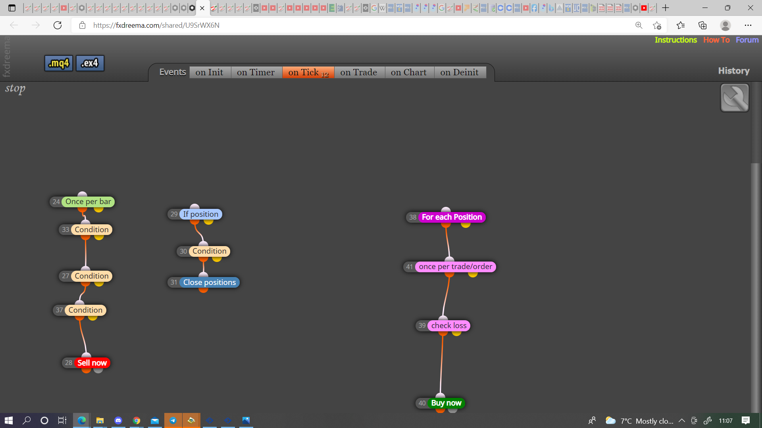The width and height of the screenshot is (762, 428).
Task: Open the browser settings and more menu
Action: 748,25
